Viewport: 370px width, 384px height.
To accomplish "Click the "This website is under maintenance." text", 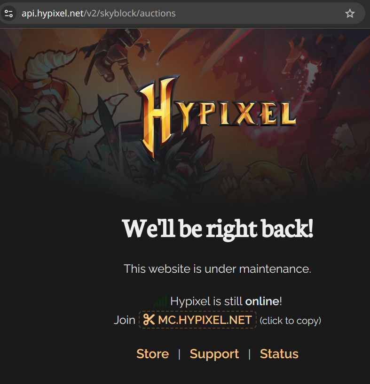I will pos(218,269).
